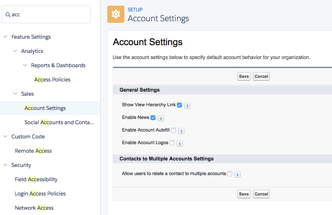This screenshot has height=215, width=332.
Task: Open Social Accounts and Contacts settings
Action: tap(59, 122)
